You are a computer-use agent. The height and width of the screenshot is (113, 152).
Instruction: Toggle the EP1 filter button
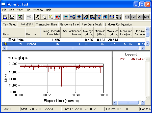tap(146, 17)
